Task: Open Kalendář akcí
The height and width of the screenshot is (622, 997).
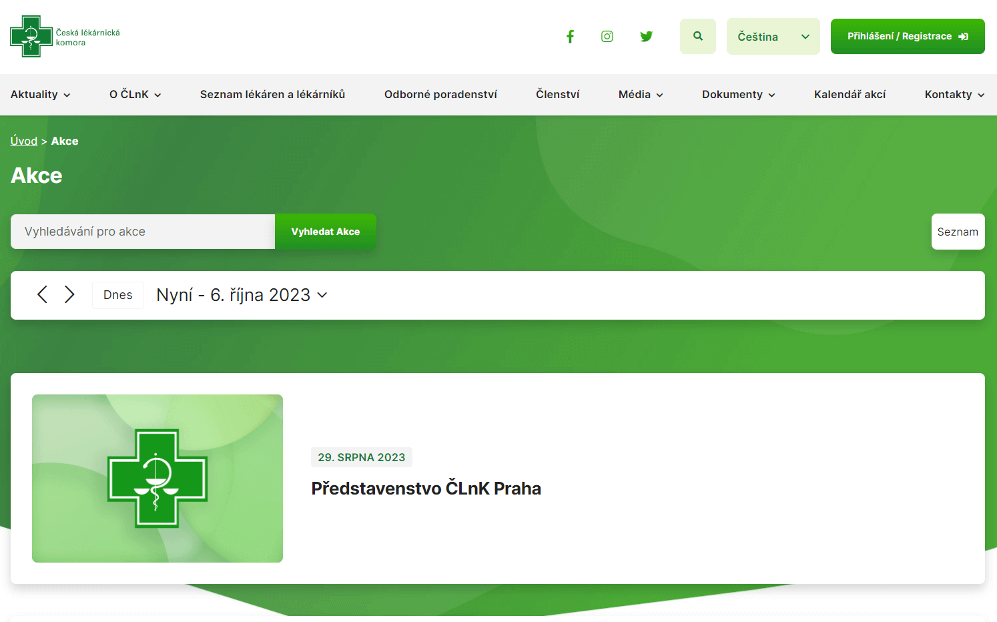Action: [850, 95]
